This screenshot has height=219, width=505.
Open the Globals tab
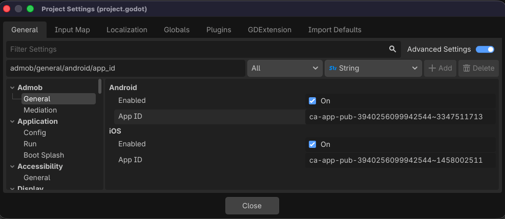[177, 30]
